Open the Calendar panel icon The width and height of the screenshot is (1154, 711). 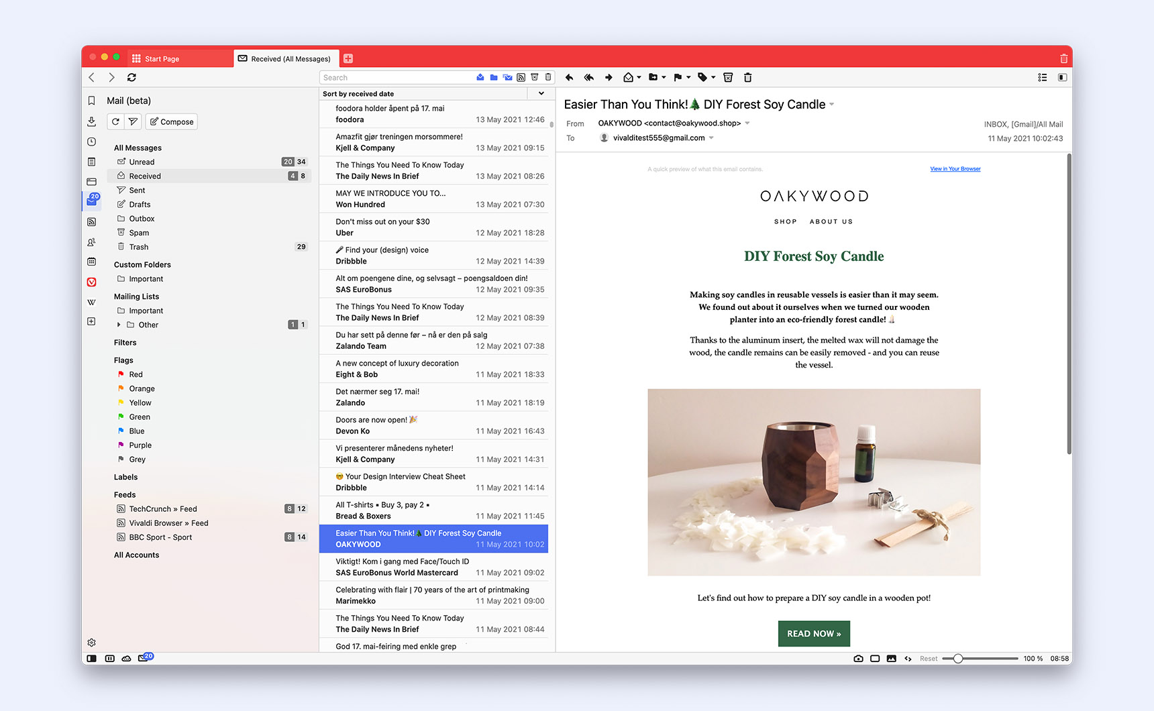point(91,262)
